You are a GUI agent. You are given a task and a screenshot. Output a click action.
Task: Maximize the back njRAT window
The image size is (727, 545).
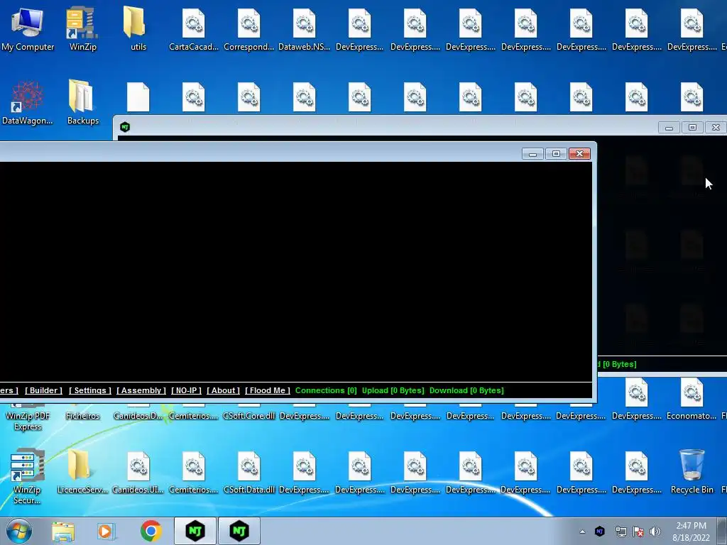tap(692, 128)
